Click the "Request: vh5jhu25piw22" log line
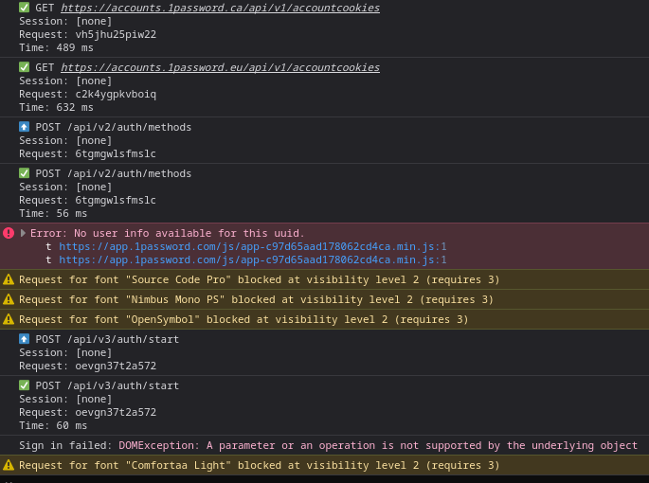The width and height of the screenshot is (649, 483). click(87, 34)
